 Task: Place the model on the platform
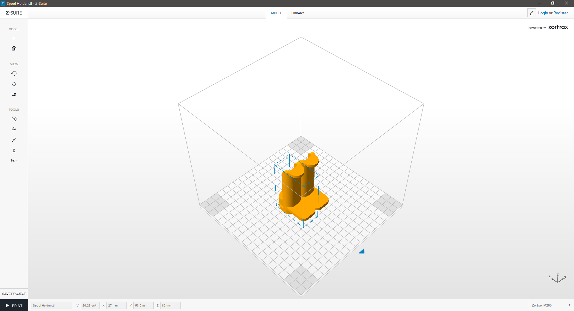(14, 150)
